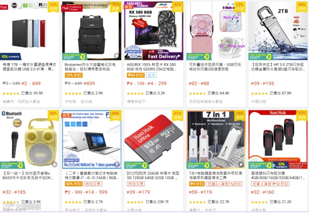This screenshot has height=213, width=309.
Task: Click the video play icon on Bostanten backpack
Action: [116, 56]
